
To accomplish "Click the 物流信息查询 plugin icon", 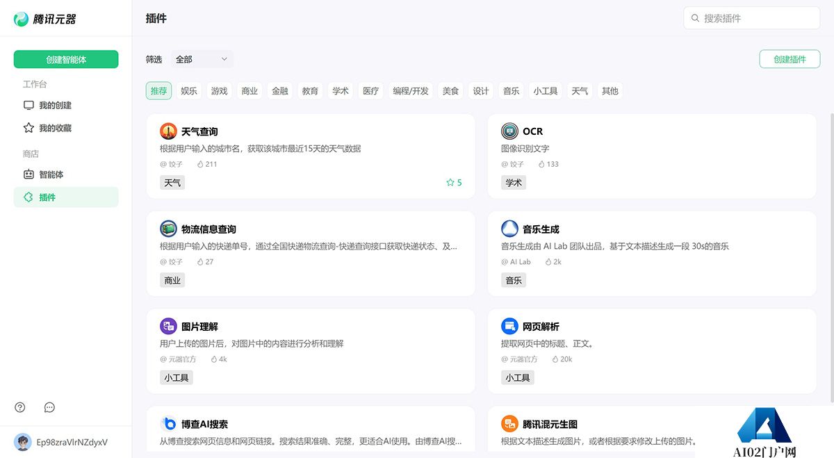I will click(x=168, y=229).
